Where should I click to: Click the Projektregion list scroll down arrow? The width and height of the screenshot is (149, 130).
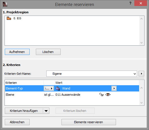(141, 43)
